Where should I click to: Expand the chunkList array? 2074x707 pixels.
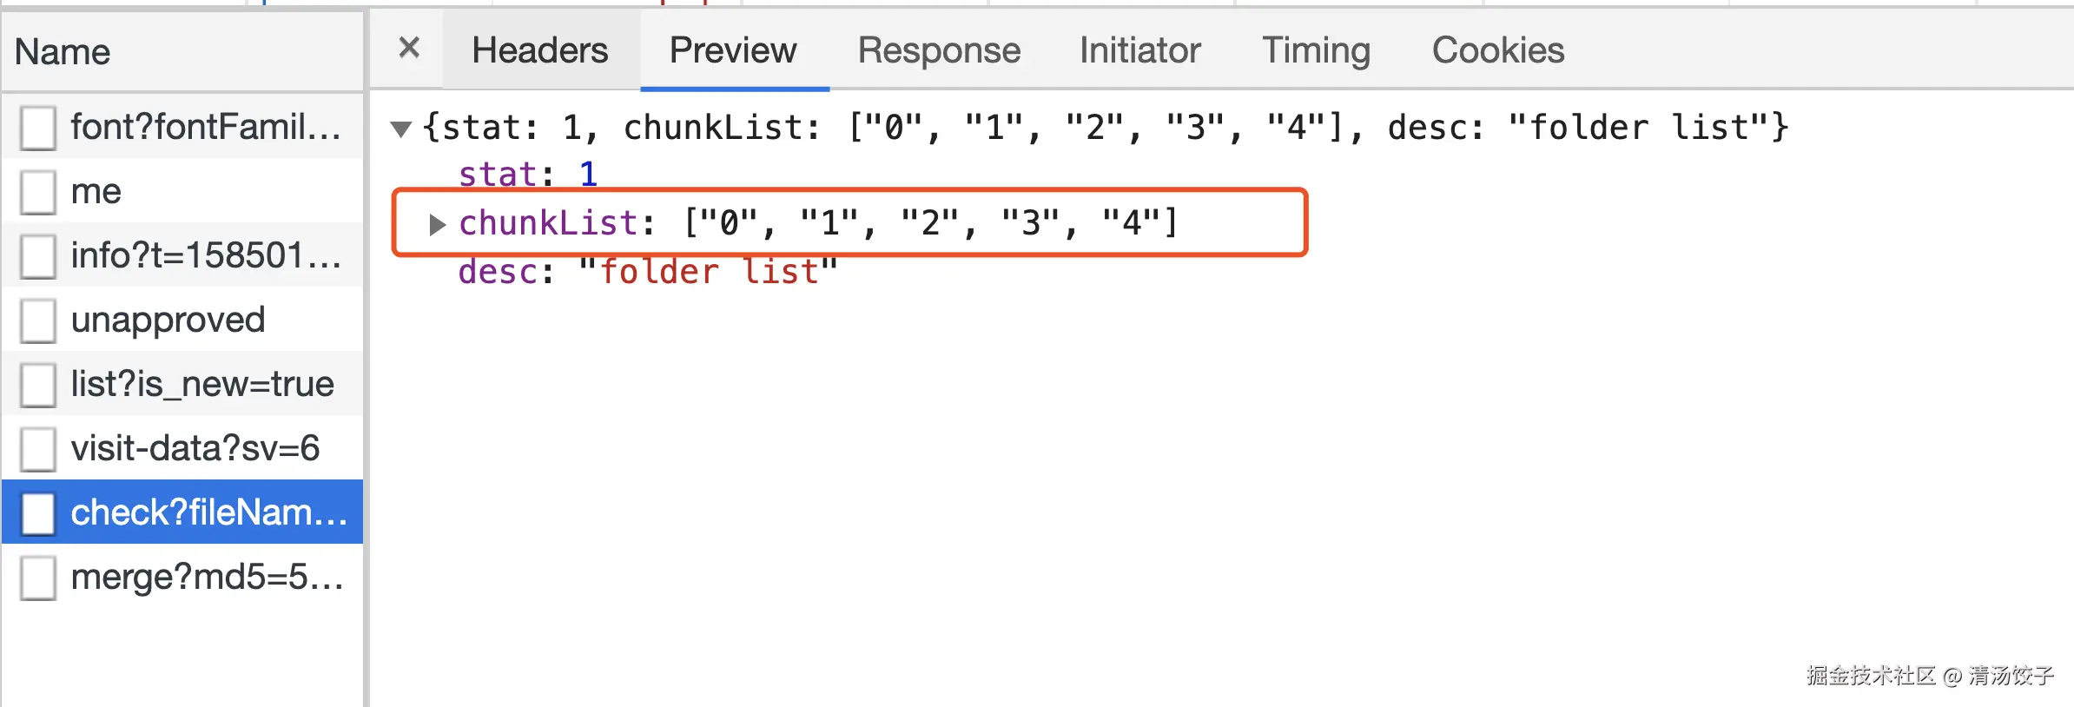pyautogui.click(x=437, y=225)
